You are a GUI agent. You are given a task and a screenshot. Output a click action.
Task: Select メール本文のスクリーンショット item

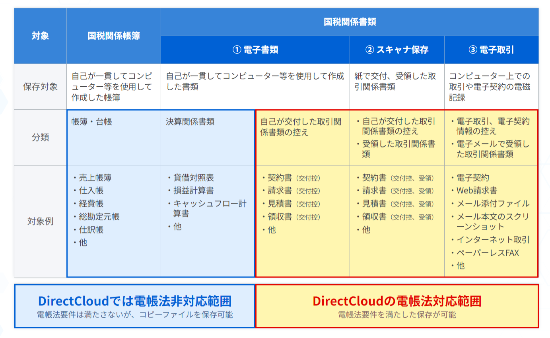coord(490,221)
